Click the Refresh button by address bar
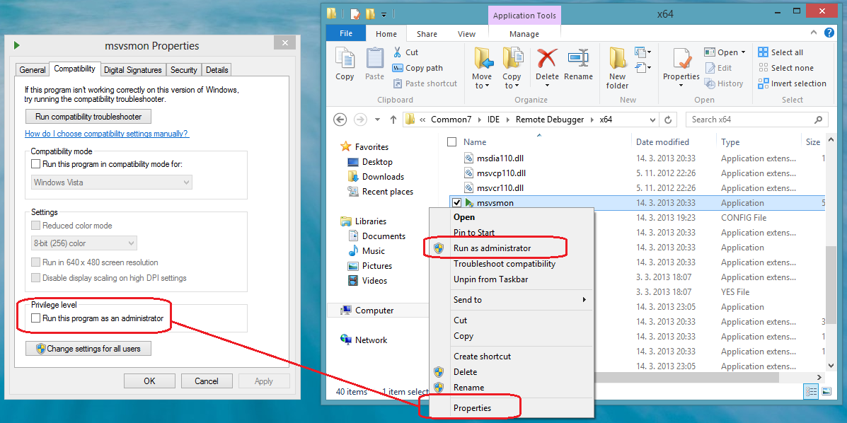 (668, 120)
